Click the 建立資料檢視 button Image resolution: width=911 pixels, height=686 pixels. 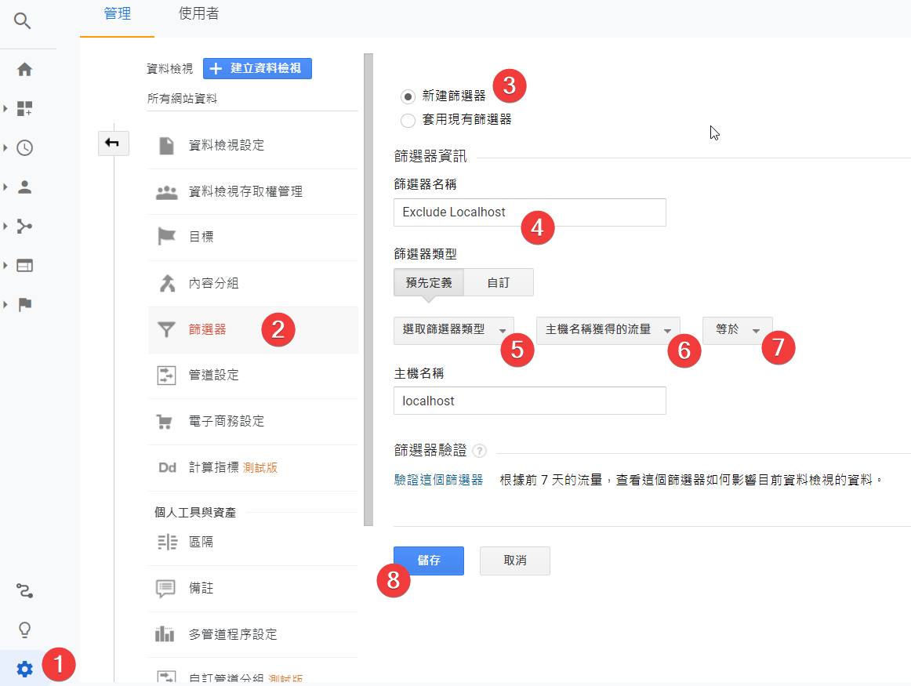tap(257, 69)
